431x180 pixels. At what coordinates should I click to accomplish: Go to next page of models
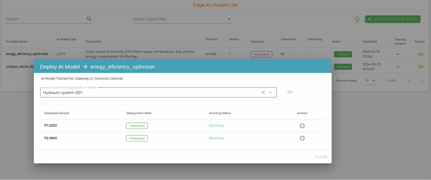point(422,81)
